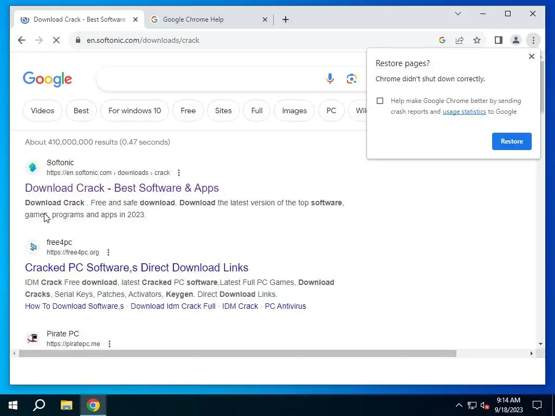Open File Explorer from the taskbar
The width and height of the screenshot is (555, 416).
(66, 405)
